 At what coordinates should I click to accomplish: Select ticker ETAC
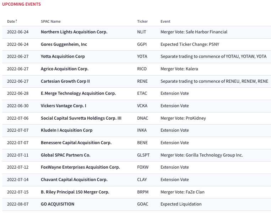[142, 93]
